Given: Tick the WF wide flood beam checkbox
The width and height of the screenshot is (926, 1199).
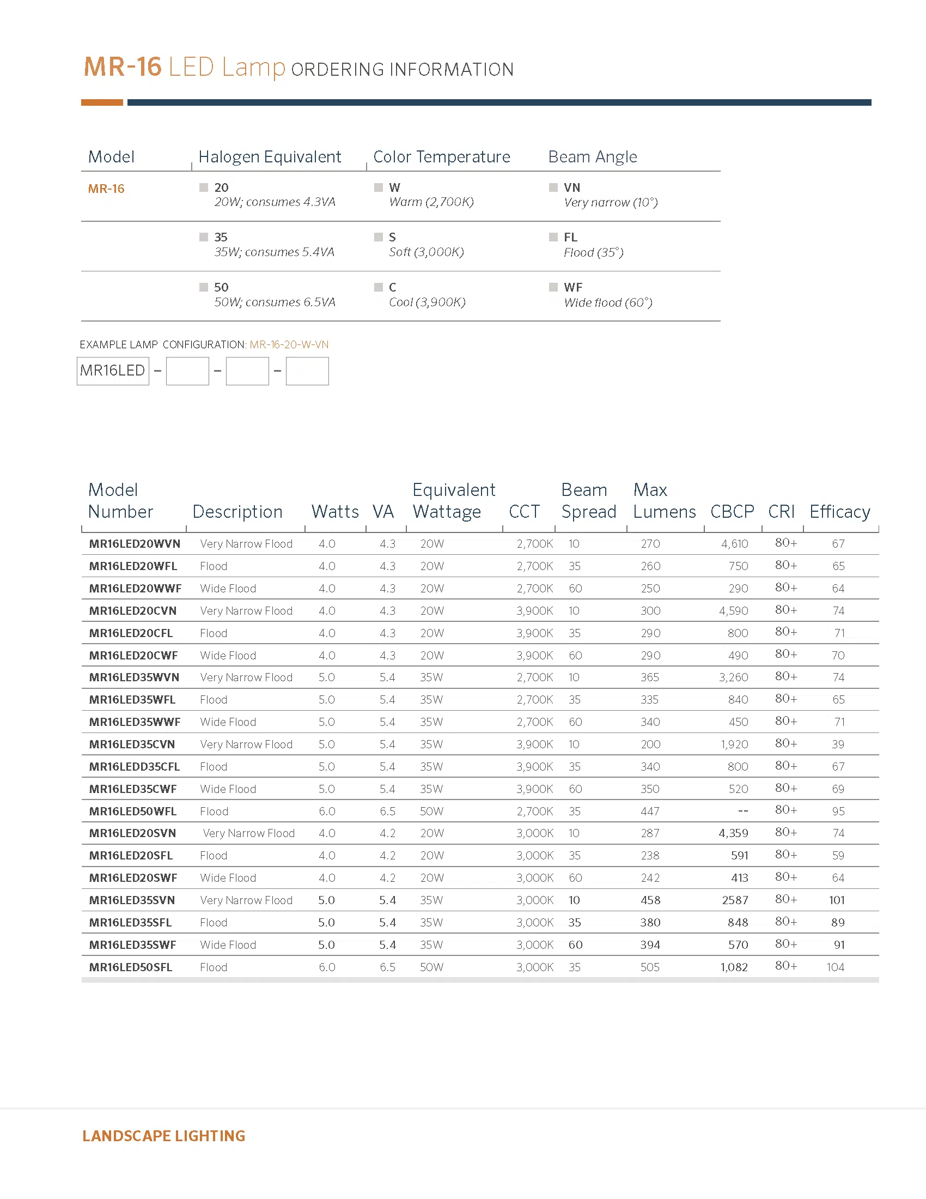Looking at the screenshot, I should point(553,287).
